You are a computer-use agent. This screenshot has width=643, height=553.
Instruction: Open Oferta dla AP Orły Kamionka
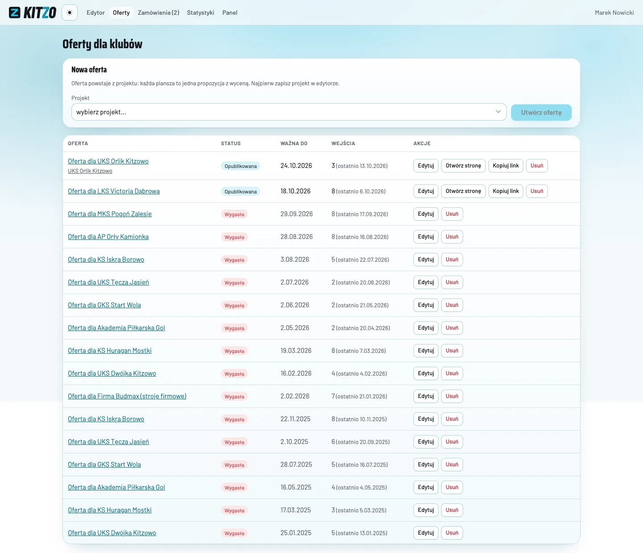[x=108, y=237]
